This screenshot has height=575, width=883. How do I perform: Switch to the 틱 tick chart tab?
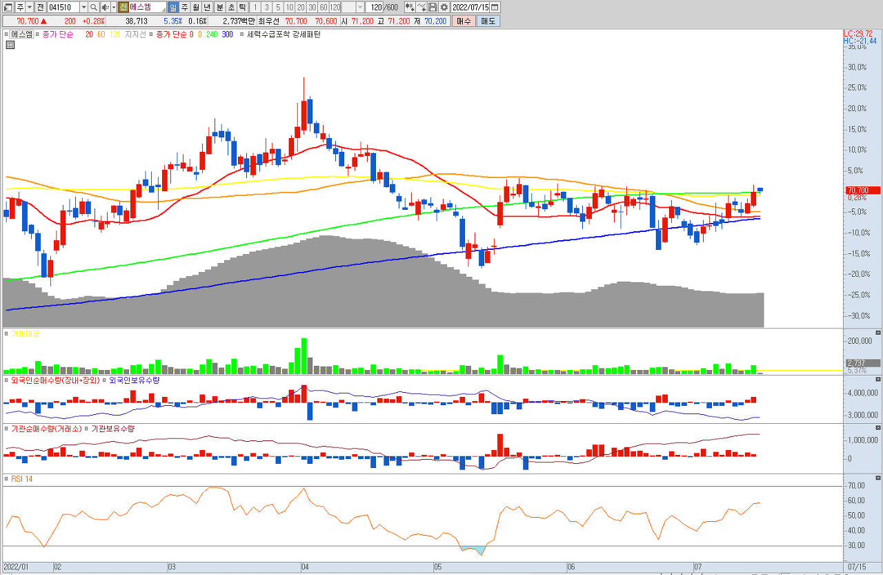(x=242, y=7)
